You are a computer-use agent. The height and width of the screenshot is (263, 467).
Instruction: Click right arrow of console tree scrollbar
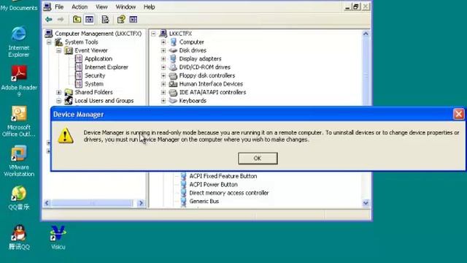pos(141,203)
